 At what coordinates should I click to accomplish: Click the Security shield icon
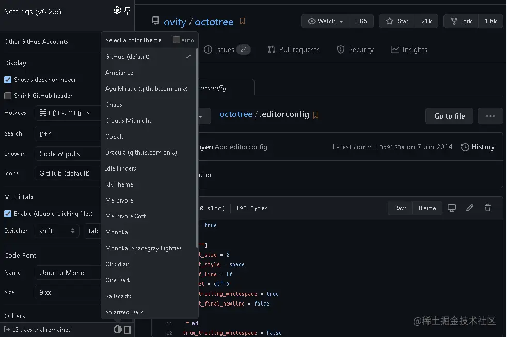[x=340, y=49]
